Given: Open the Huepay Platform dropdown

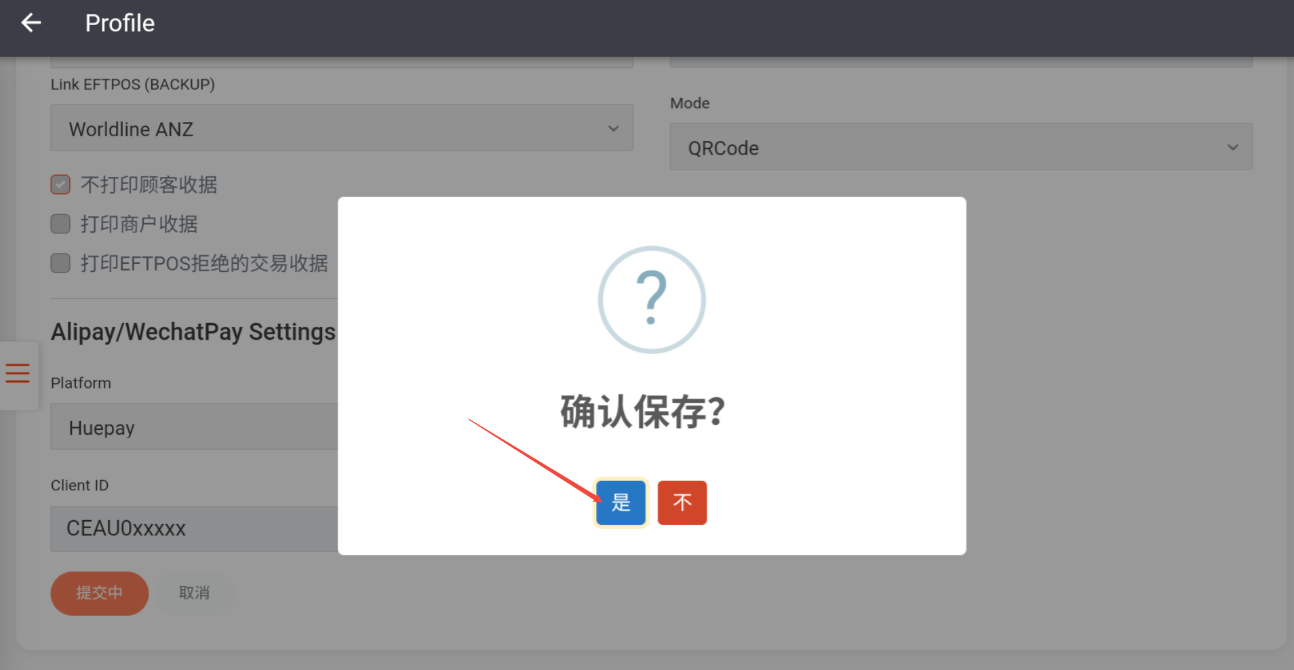Looking at the screenshot, I should (x=194, y=427).
